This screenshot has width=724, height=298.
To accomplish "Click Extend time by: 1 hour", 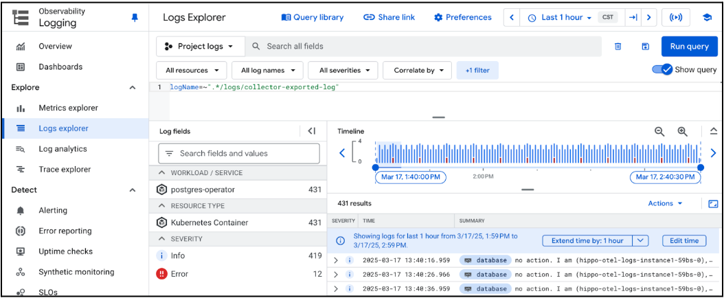I will coord(587,241).
